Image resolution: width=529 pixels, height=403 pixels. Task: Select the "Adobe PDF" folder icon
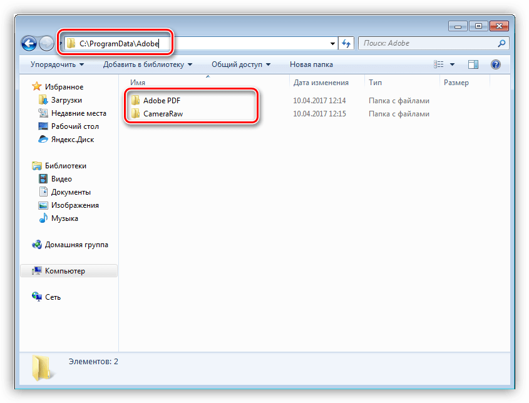pyautogui.click(x=135, y=100)
